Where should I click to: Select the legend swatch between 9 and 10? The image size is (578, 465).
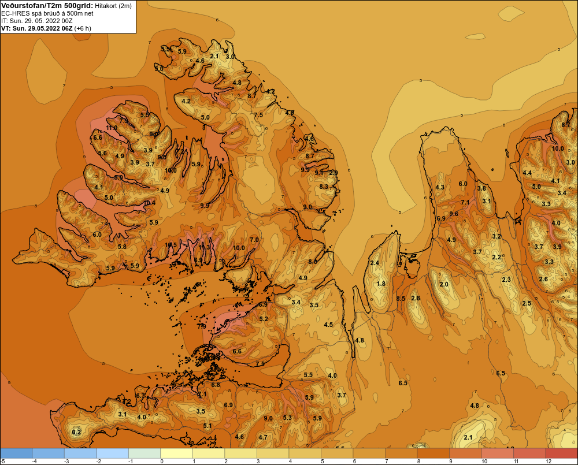coord(465,453)
